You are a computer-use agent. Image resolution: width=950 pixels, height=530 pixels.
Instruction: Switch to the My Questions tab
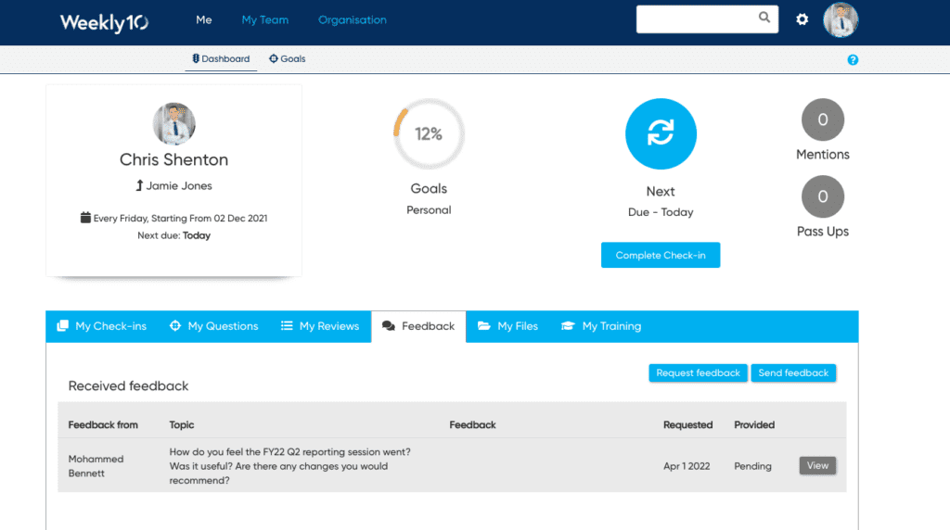click(214, 326)
